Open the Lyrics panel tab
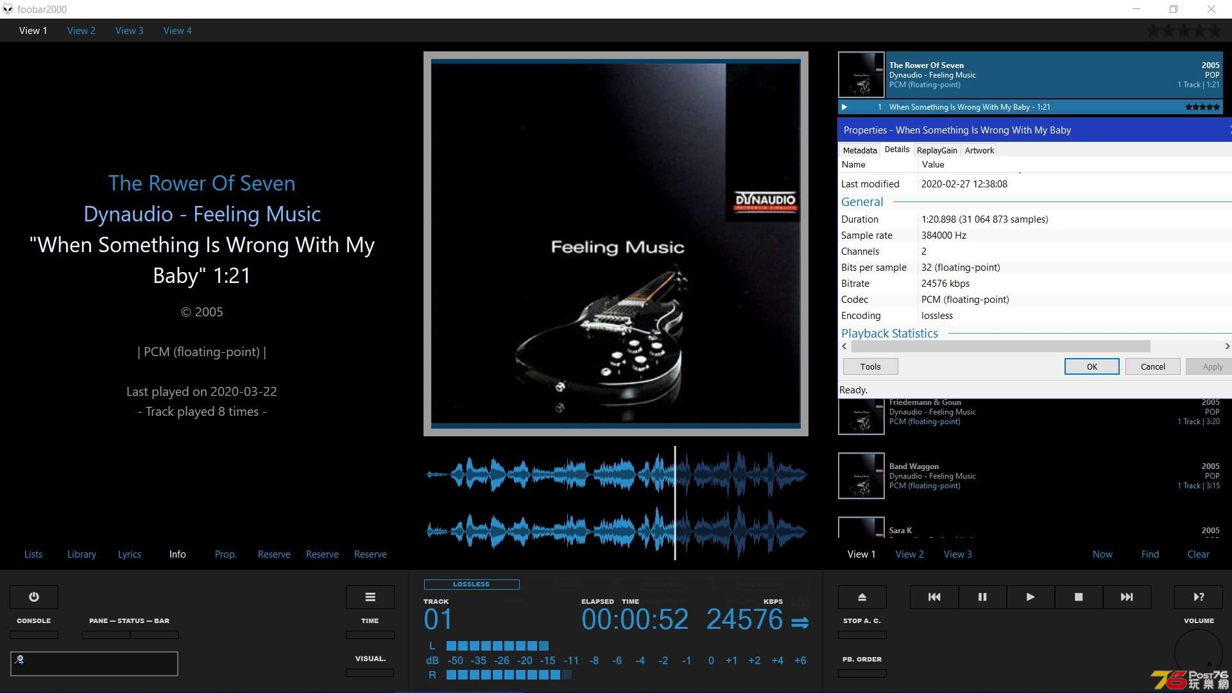Screen dimensions: 1232x693 click(129, 554)
